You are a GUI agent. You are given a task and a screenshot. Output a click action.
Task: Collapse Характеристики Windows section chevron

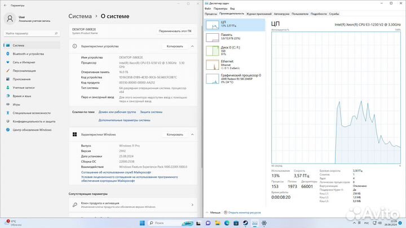(x=192, y=135)
